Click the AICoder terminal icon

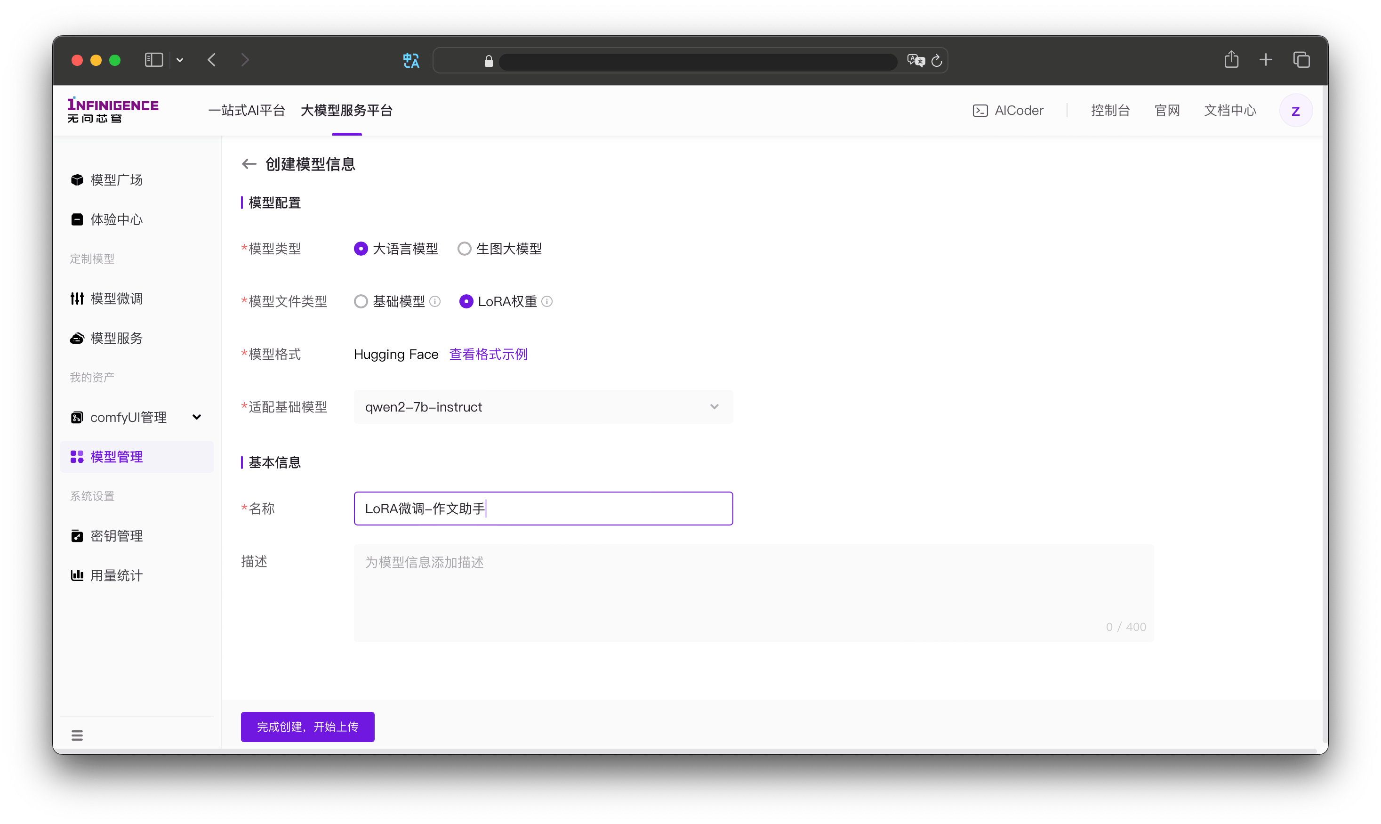(x=980, y=111)
